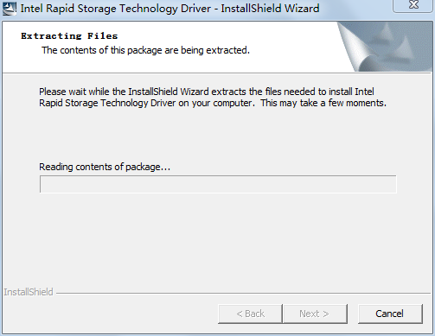Click "Intel Rapid Storage Technology Driver" in the title bar
This screenshot has width=435, height=336.
tap(116, 9)
